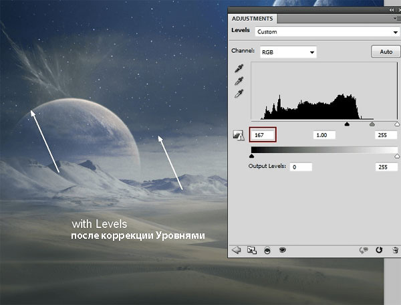
Task: Click Output Levels field showing 255
Action: pyautogui.click(x=386, y=167)
